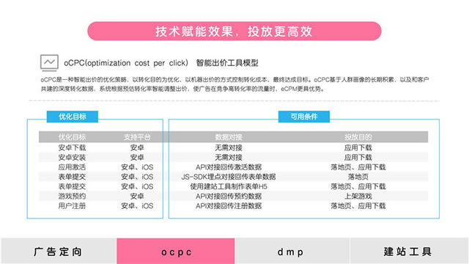Click 使用建站工具制作表单H5 cell
The image size is (469, 264).
[x=229, y=186]
